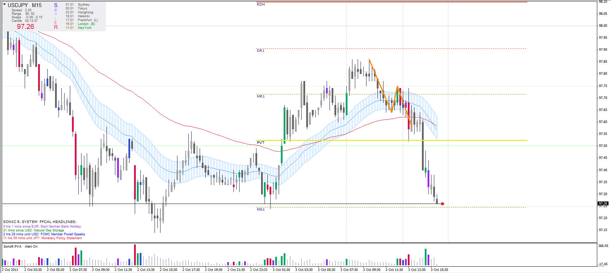Screen dimensions: 611x273
Task: Click the 98.00 level on price scale
Action: click(x=603, y=26)
